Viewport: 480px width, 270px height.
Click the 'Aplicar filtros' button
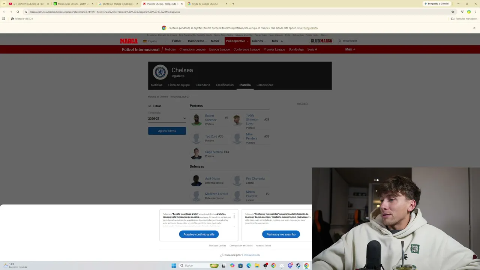coord(167,131)
